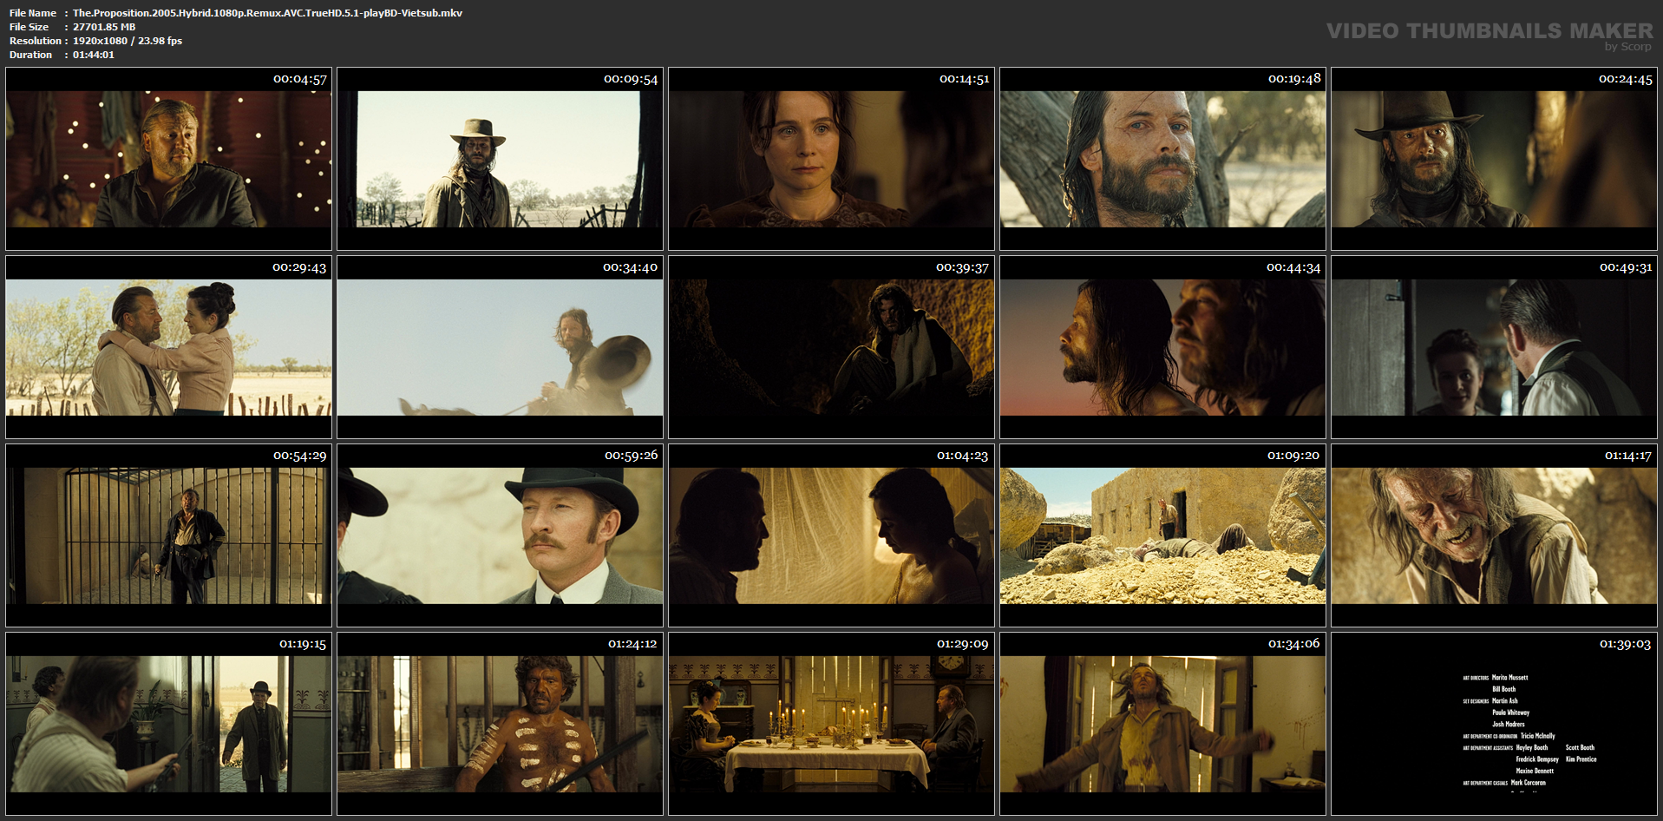This screenshot has width=1663, height=821.
Task: Click the 01:19:15 timestamp text
Action: (303, 644)
